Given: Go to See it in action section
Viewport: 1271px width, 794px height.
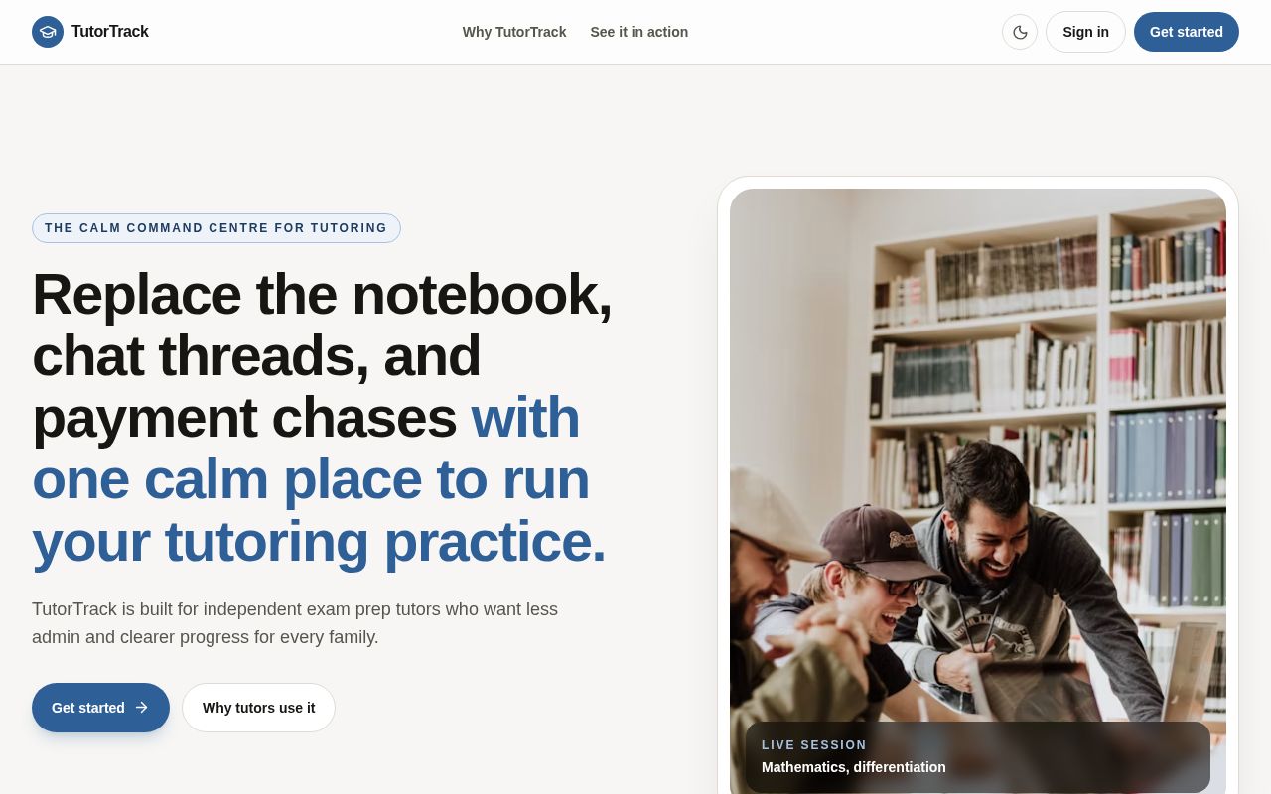Looking at the screenshot, I should coord(639,32).
